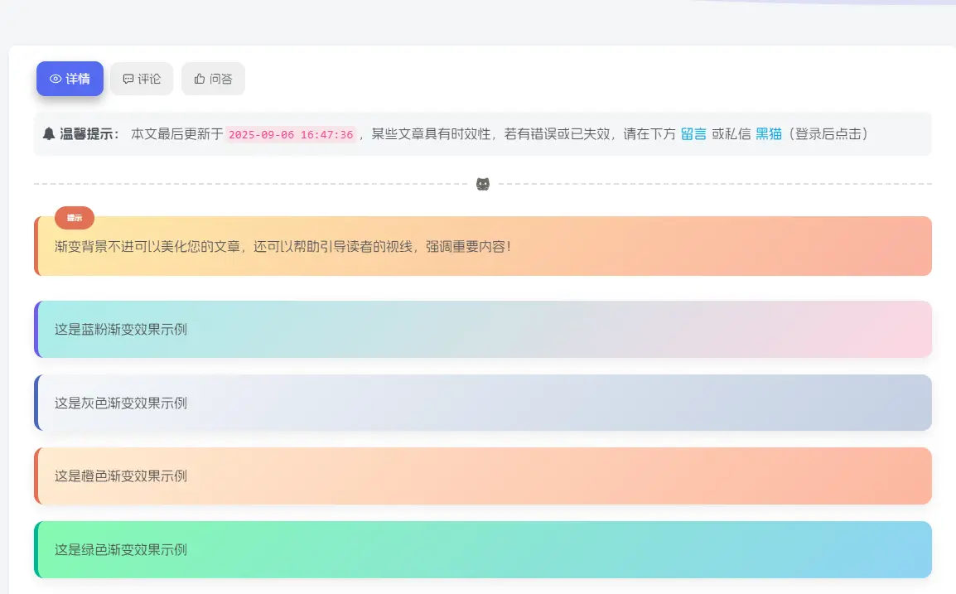
Task: Click the text 这是绿色渐变效果示例
Action: click(121, 549)
